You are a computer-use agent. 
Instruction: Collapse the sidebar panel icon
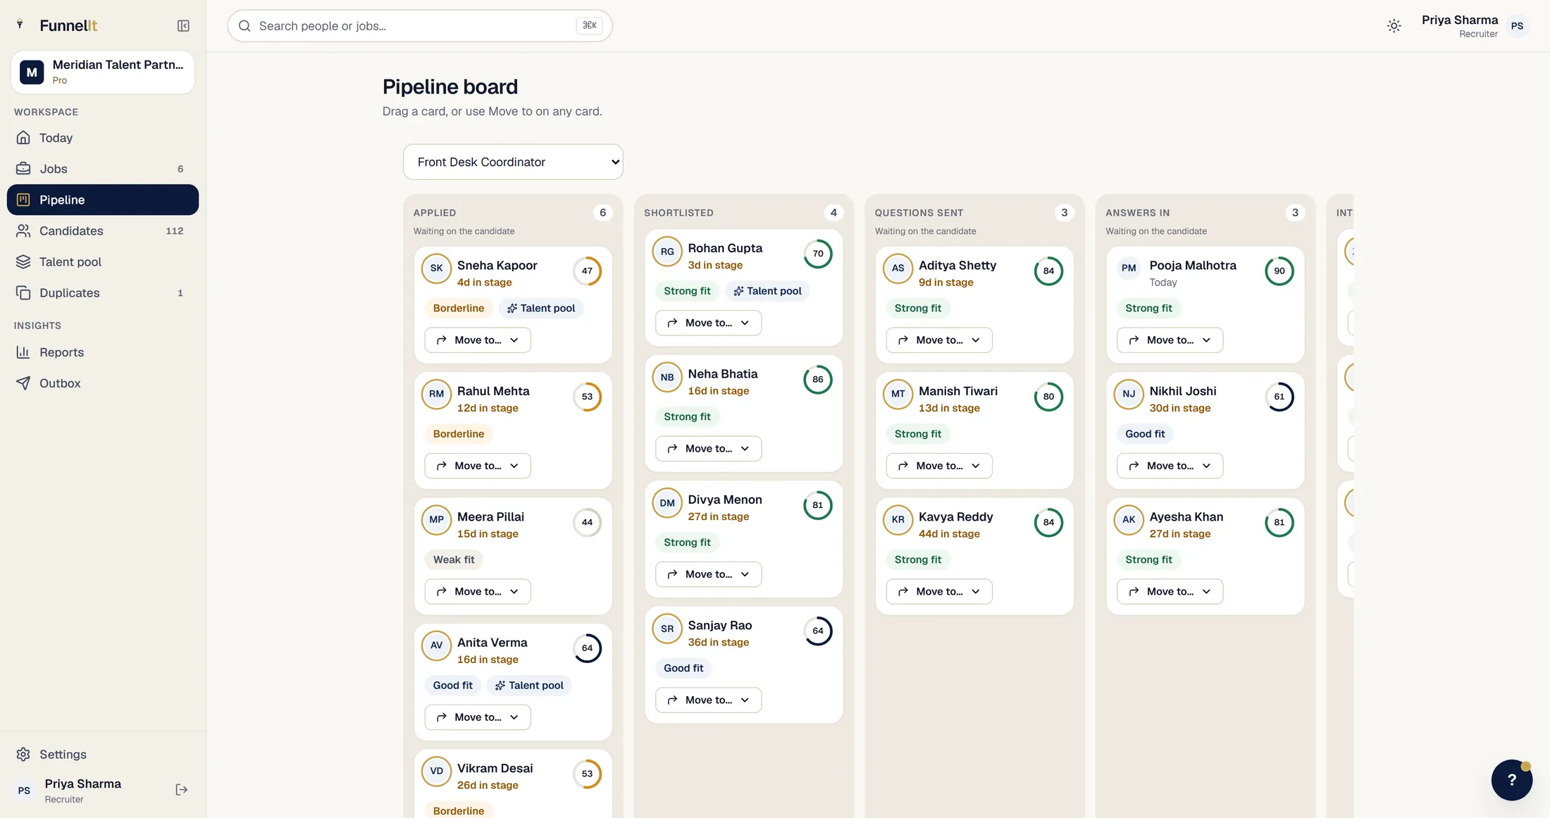[183, 26]
